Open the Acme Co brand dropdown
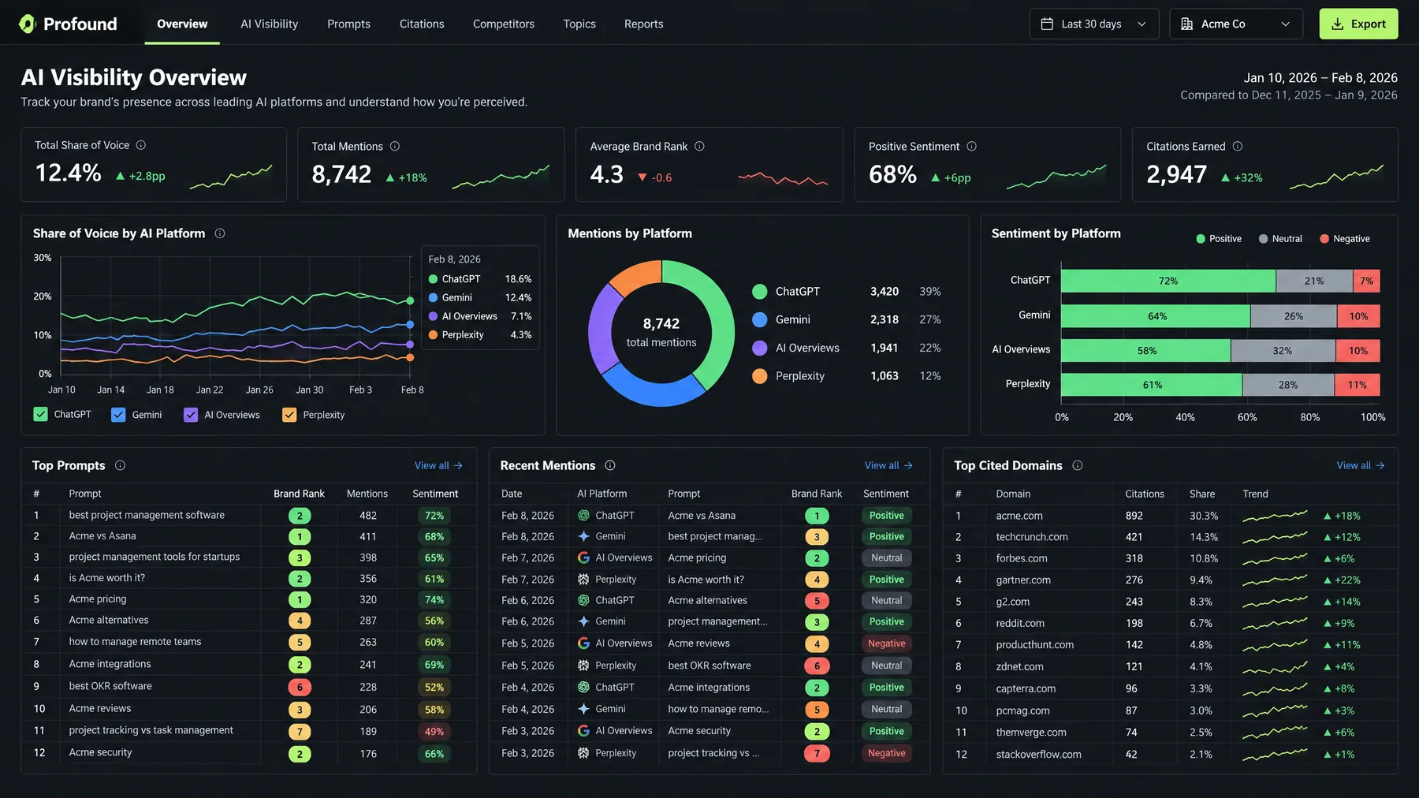 [1236, 24]
